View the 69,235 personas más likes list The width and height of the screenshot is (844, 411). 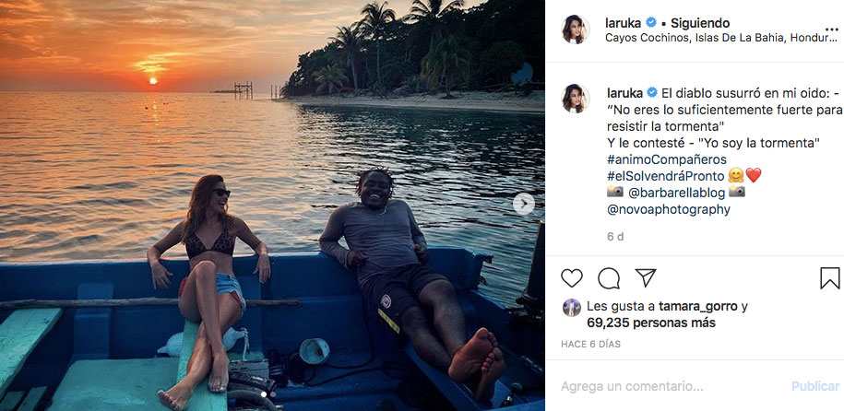[x=650, y=323]
